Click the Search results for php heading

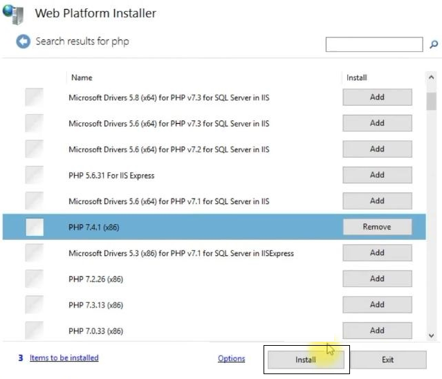point(82,41)
